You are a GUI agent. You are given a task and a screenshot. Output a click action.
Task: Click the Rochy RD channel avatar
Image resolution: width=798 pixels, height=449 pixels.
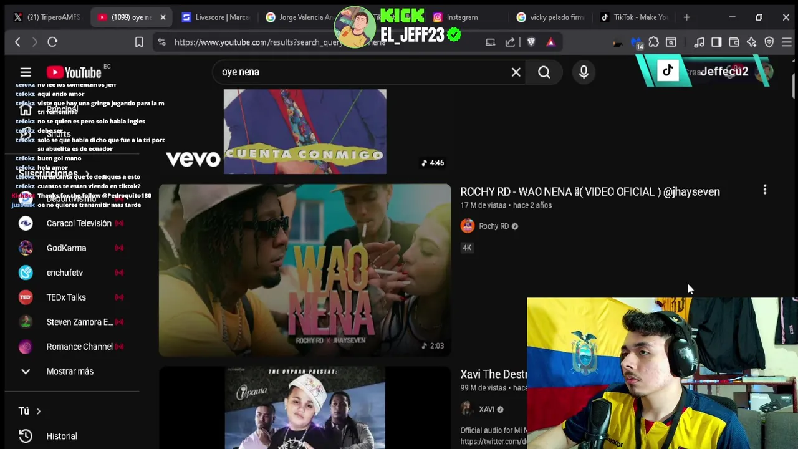(468, 226)
